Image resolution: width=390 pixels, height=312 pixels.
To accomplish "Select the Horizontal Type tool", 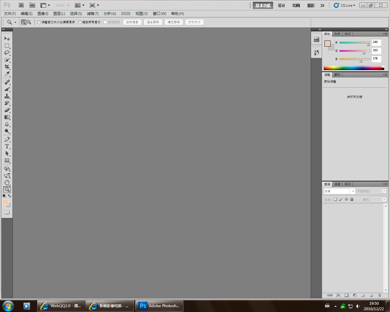I will [x=7, y=146].
